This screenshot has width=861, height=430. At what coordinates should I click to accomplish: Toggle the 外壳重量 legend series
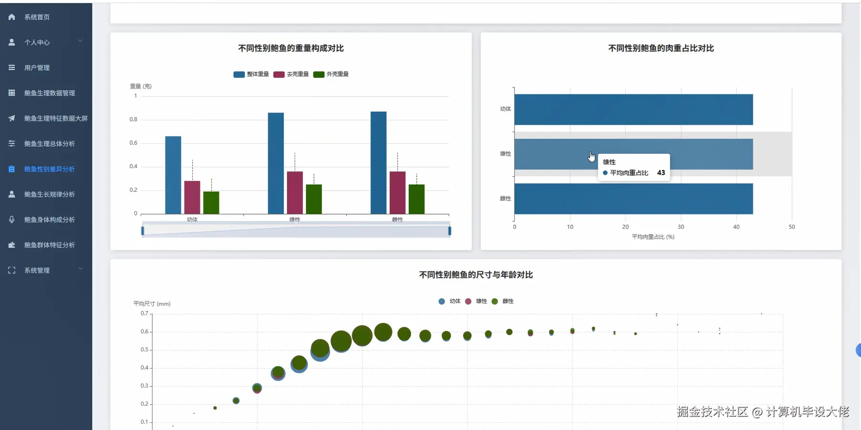[x=331, y=75]
